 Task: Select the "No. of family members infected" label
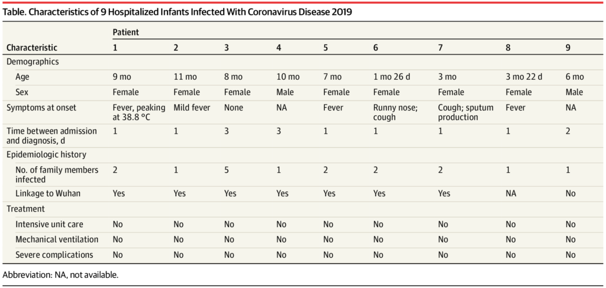pyautogui.click(x=52, y=174)
